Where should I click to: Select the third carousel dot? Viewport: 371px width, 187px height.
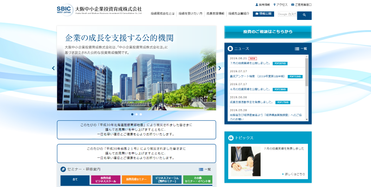141,114
